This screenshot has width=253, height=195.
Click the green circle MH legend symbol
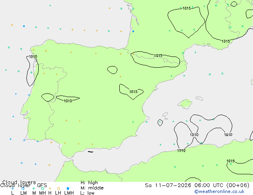click(42, 188)
